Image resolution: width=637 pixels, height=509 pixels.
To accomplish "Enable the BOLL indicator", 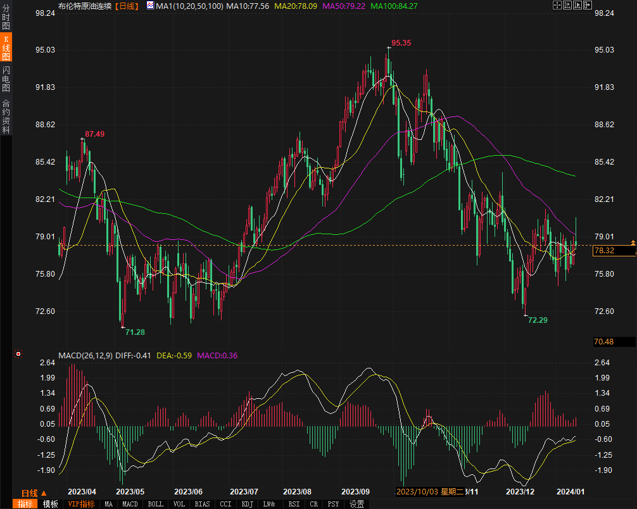I will pyautogui.click(x=155, y=504).
